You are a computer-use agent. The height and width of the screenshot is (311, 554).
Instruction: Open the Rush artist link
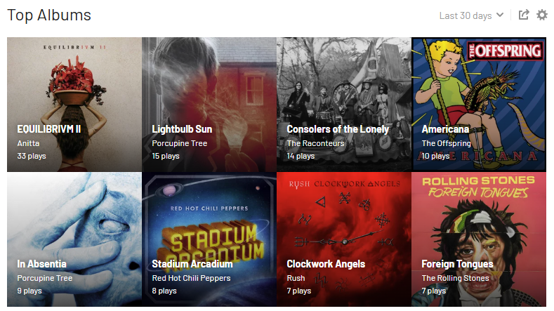point(296,278)
